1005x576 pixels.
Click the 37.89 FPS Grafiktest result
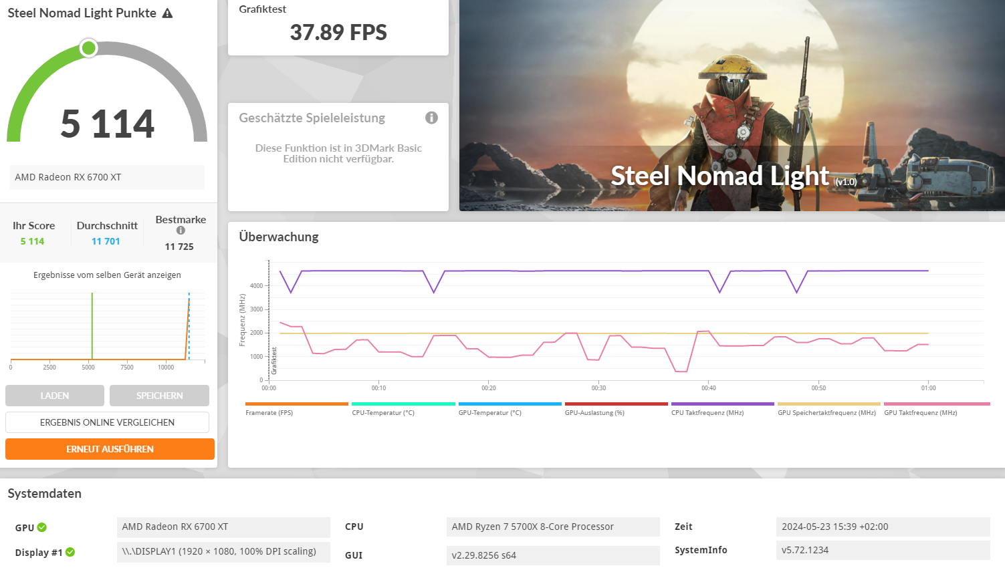pos(338,32)
